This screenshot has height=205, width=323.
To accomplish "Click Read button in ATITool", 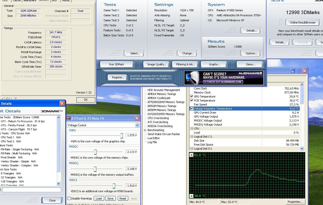I will [x=123, y=198].
